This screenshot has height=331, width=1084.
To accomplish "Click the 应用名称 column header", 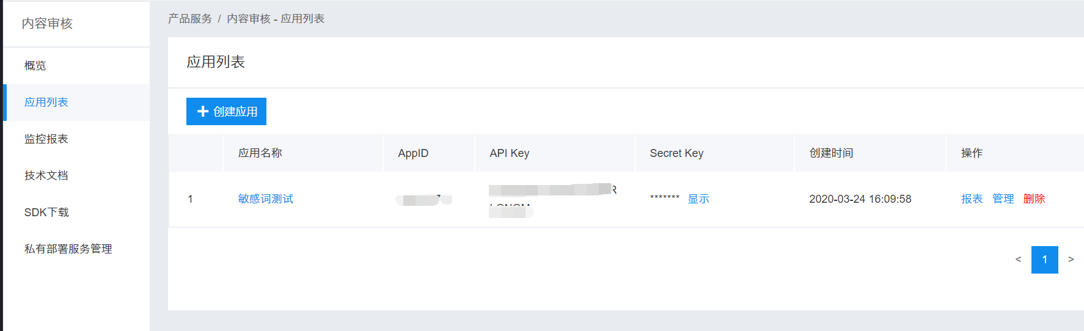I will tap(260, 153).
